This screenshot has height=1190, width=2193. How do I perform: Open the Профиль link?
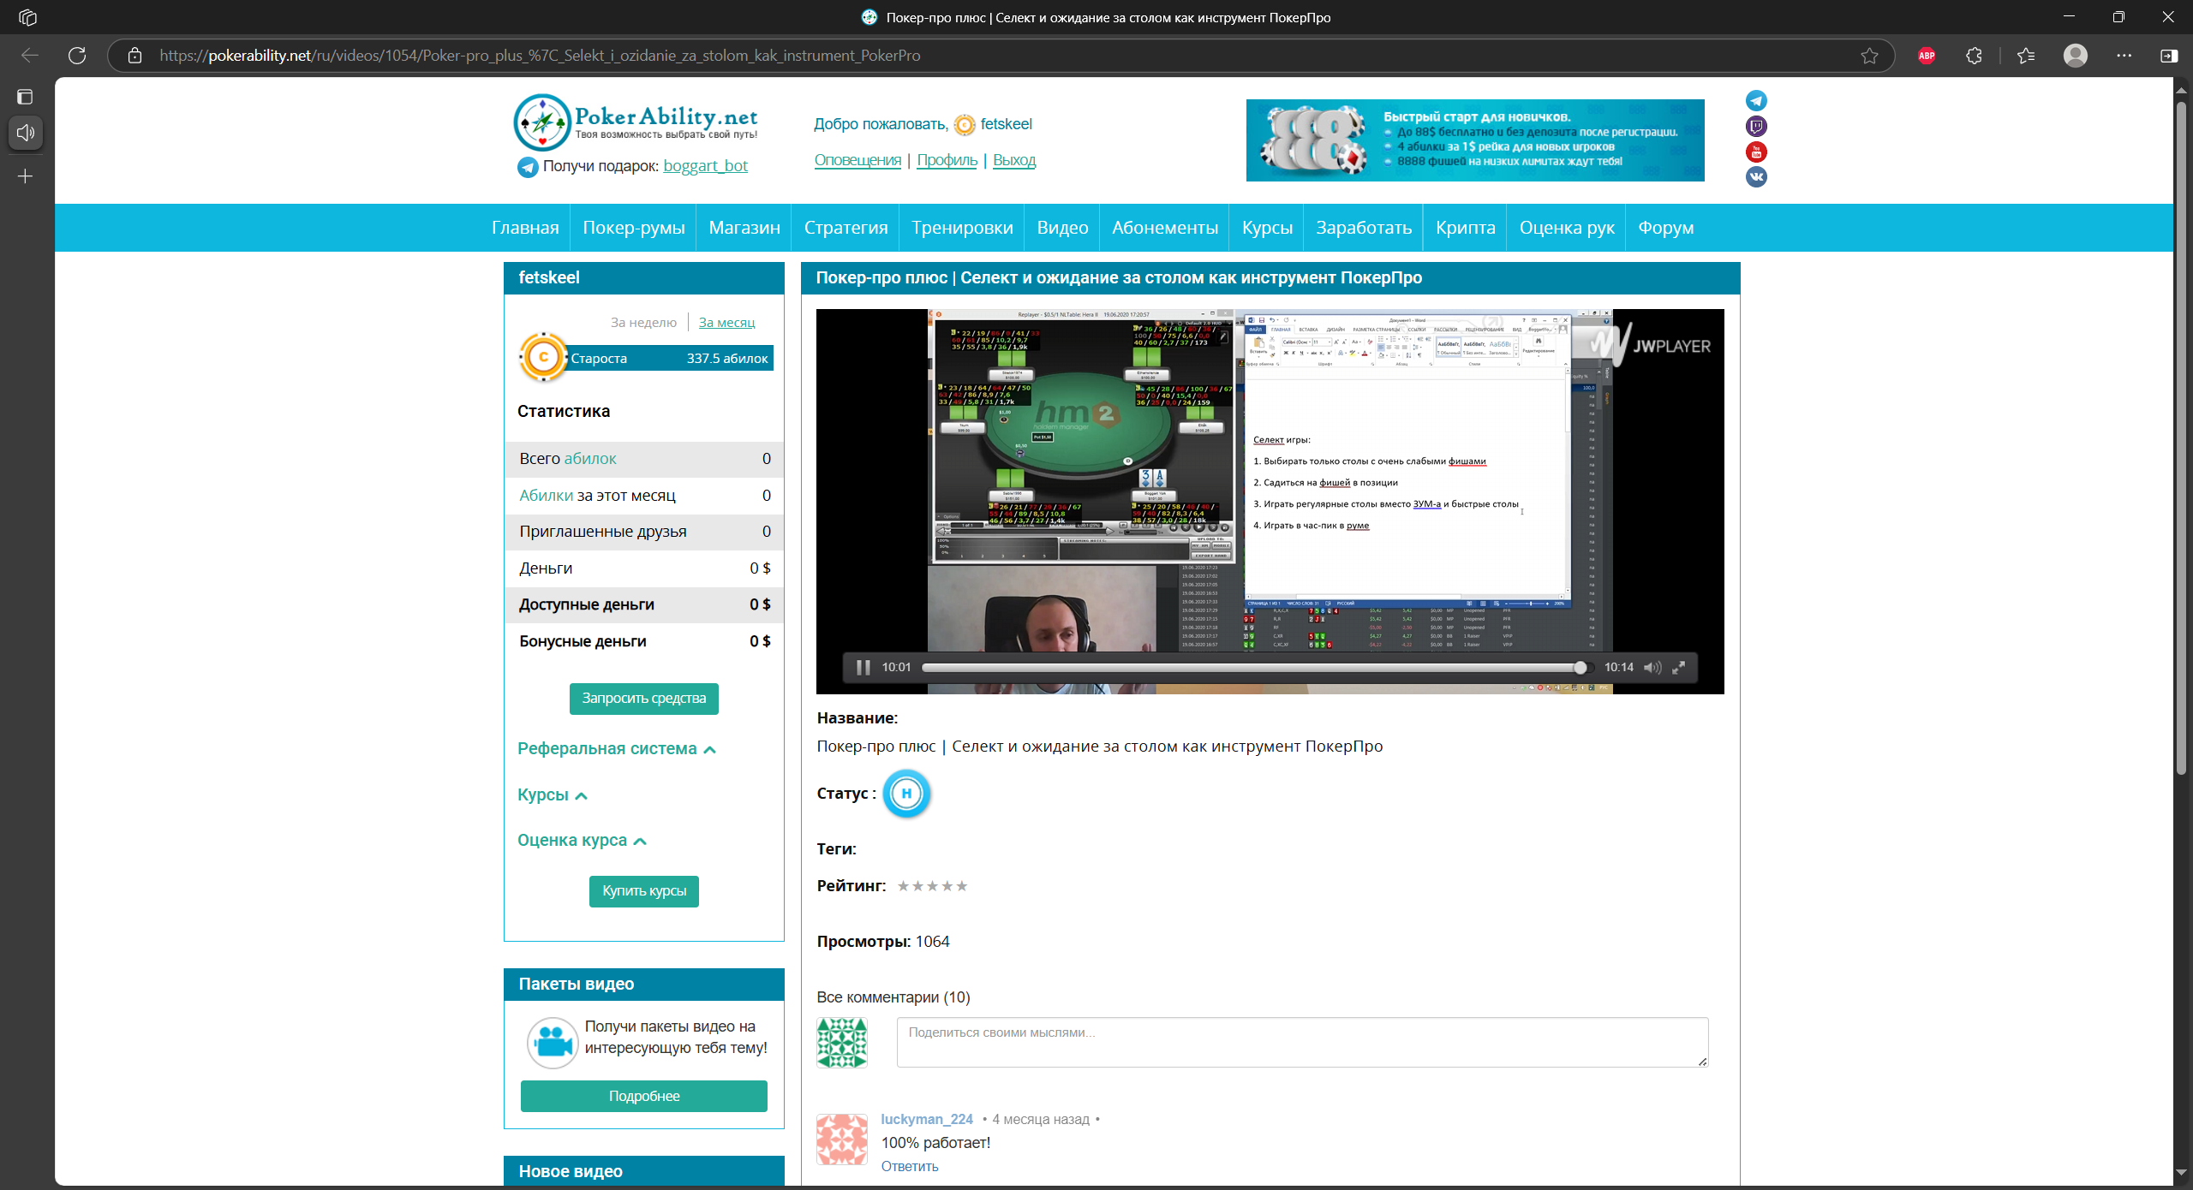pyautogui.click(x=947, y=160)
